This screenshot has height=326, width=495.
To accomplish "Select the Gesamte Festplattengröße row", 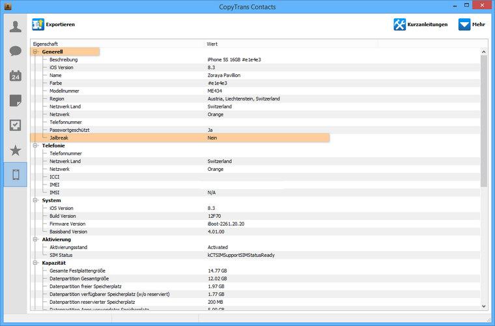I will 255,271.
